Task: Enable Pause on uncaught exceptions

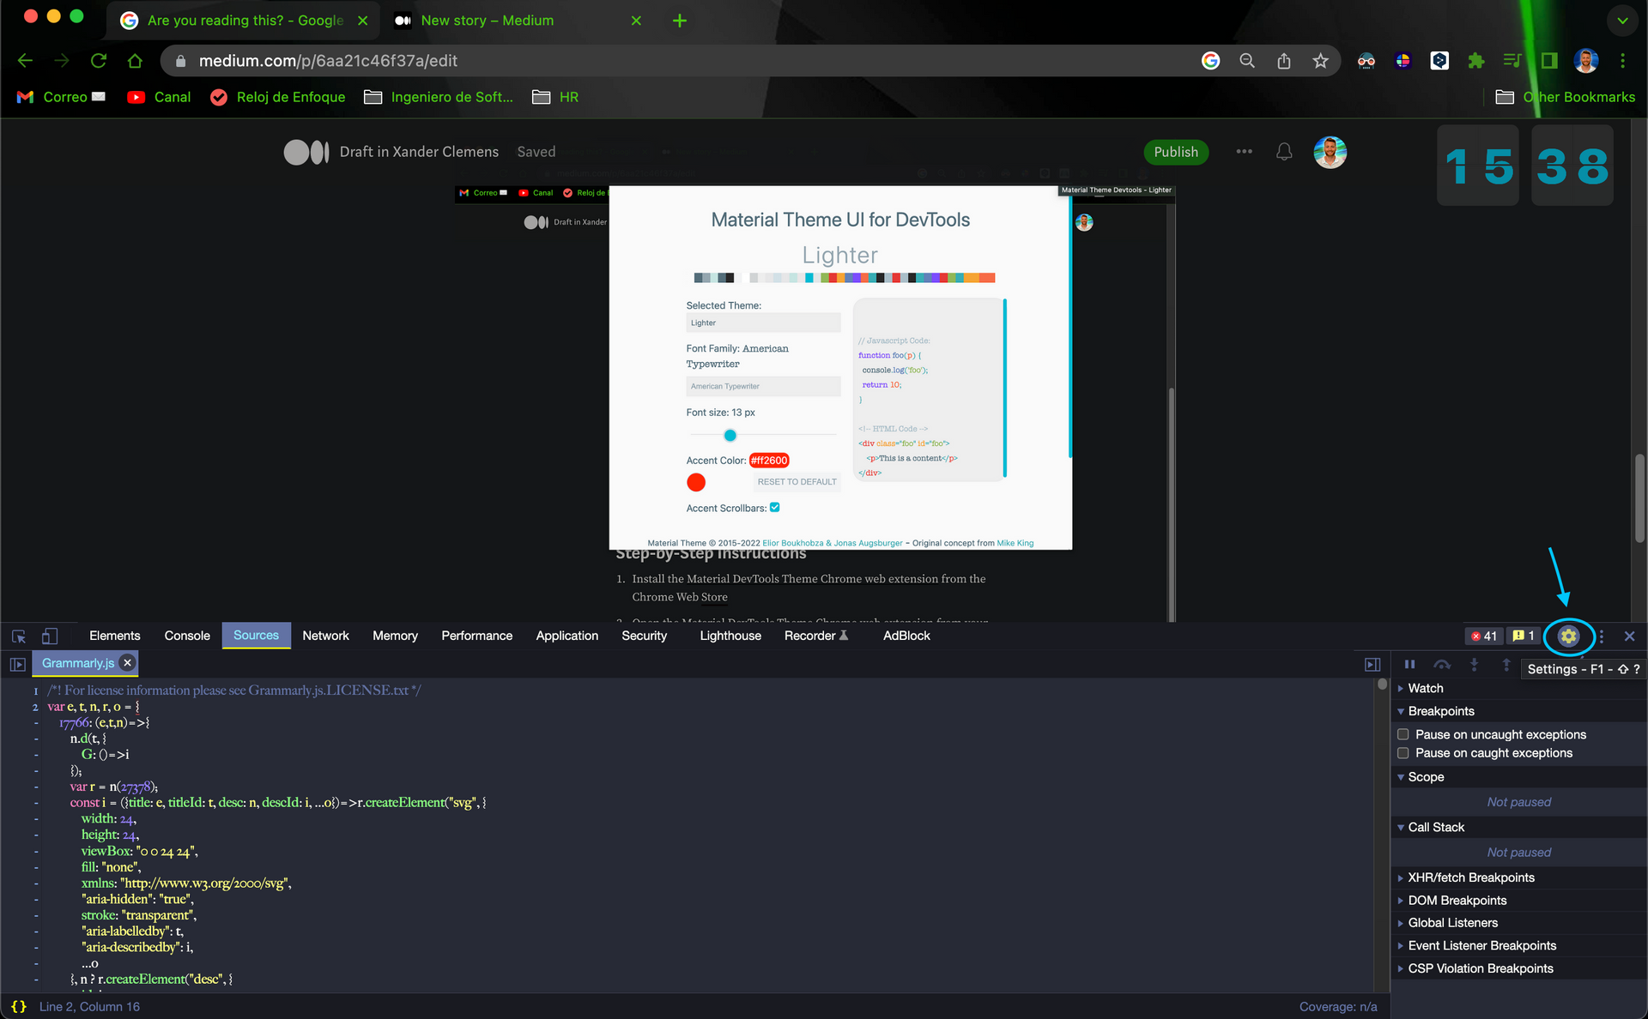Action: pyautogui.click(x=1403, y=734)
